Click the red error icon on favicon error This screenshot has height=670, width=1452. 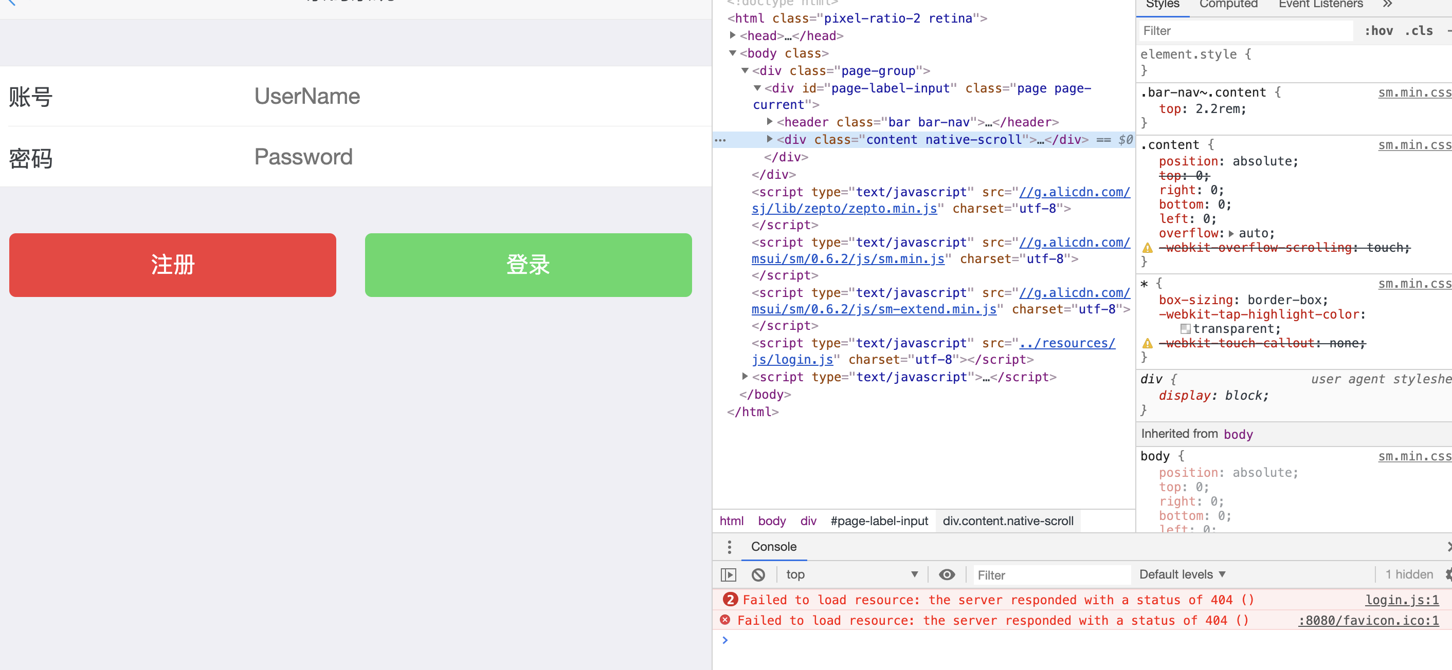point(725,620)
